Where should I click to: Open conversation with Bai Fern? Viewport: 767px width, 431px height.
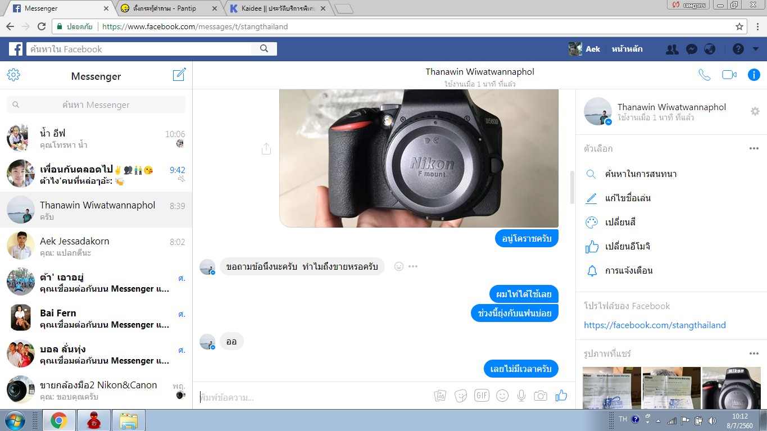(96, 317)
